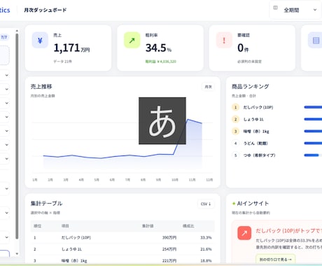Screen dimensions: 322x266
Task: Click the scroll-down arrow of sidebar scrollbar
Action: coord(17,253)
